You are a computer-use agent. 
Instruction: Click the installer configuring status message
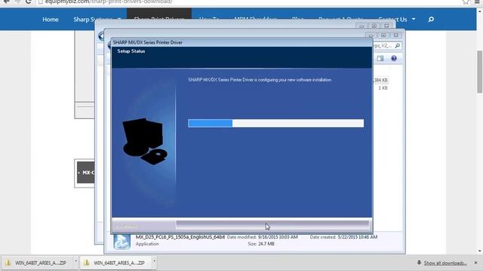tap(260, 80)
